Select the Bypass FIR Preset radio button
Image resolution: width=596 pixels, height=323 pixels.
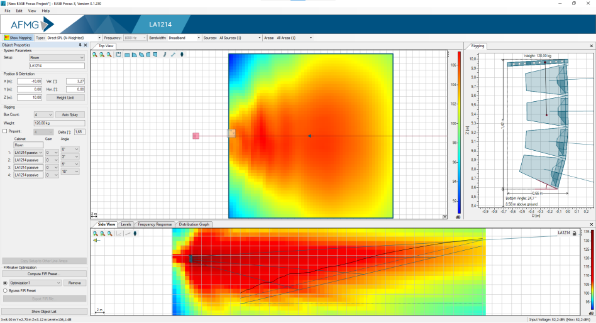[x=5, y=291]
